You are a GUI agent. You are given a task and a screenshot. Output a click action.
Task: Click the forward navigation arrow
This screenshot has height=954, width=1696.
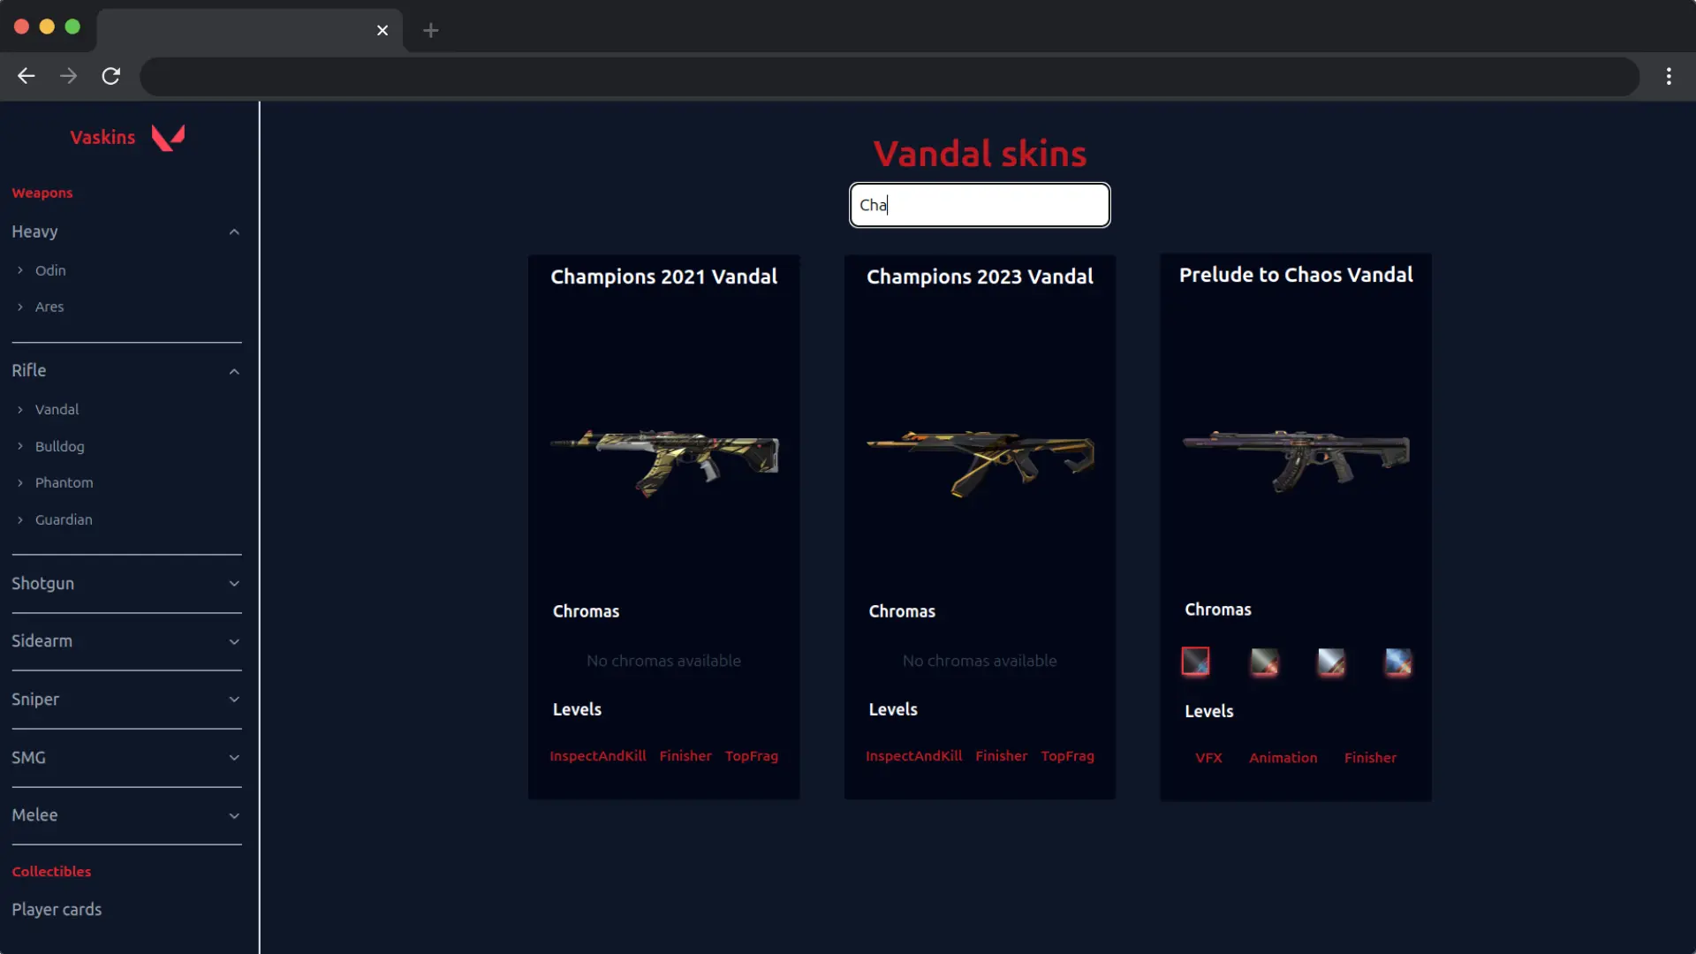[x=68, y=76]
